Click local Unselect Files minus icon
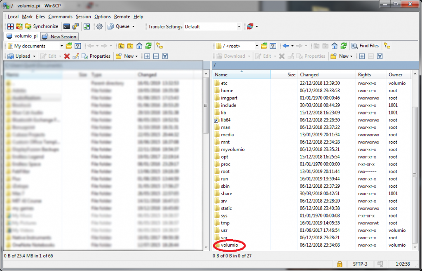 point(156,56)
